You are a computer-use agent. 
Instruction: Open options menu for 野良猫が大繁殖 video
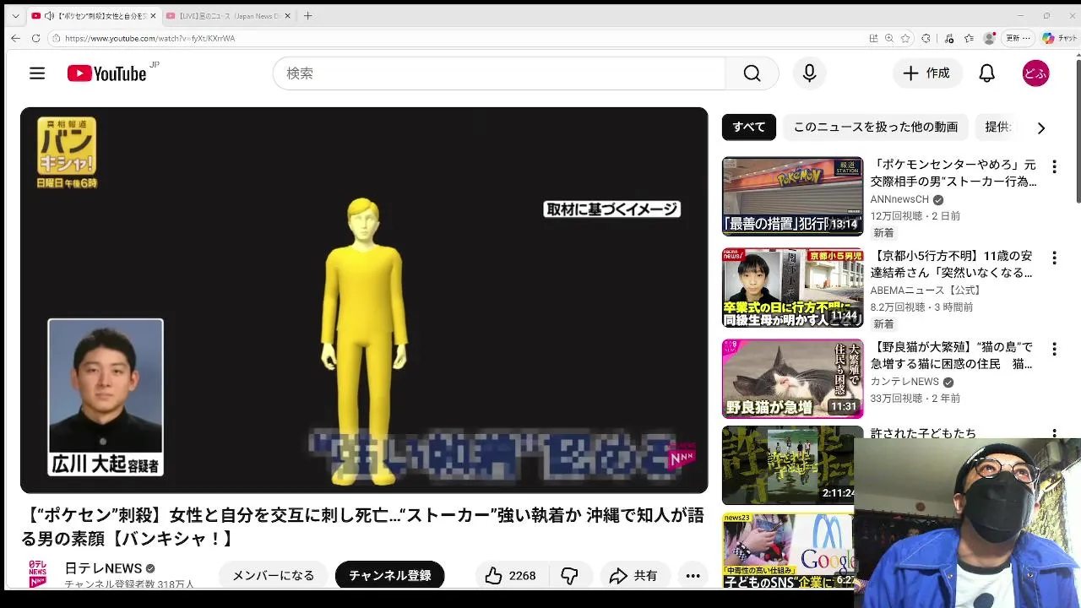click(1054, 349)
